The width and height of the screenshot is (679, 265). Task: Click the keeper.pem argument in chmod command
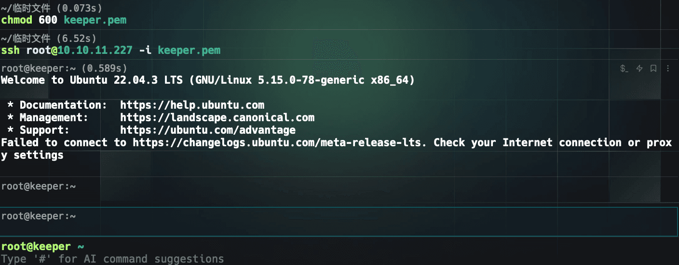coord(95,20)
